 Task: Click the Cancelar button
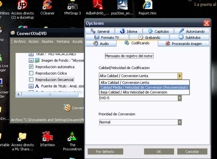[x=192, y=151]
